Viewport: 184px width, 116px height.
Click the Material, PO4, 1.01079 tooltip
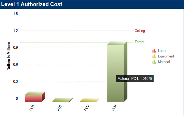135,79
